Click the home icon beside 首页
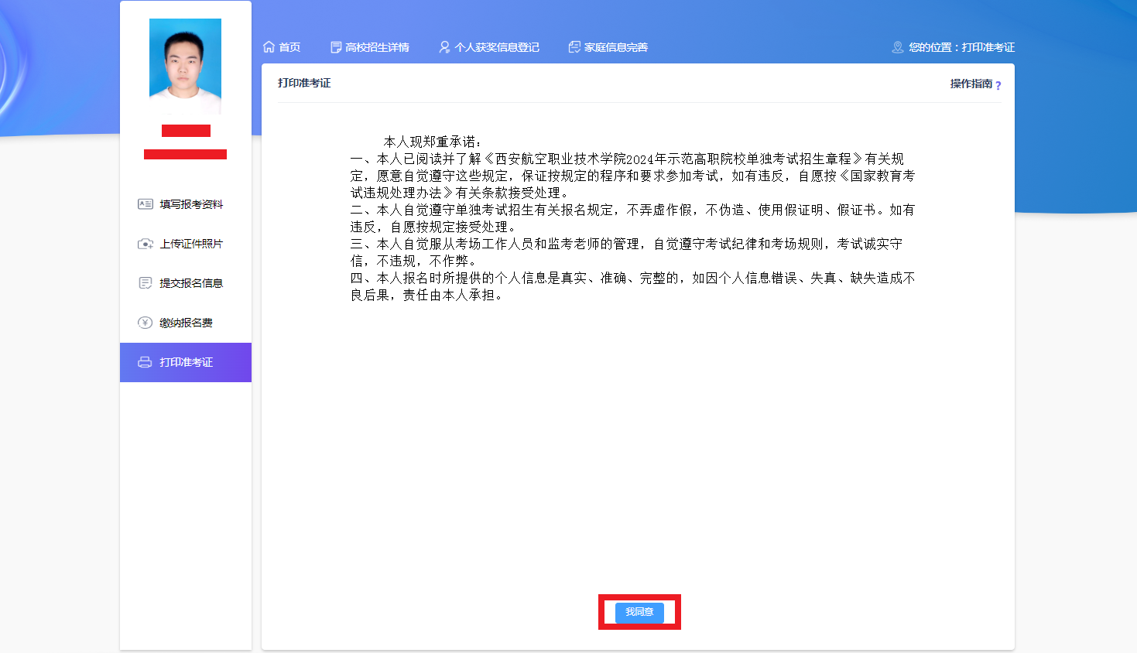1137x653 pixels. pos(269,47)
